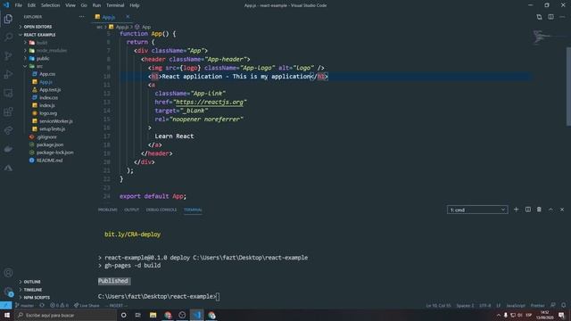Split the editor to the right
The width and height of the screenshot is (571, 321).
[x=550, y=17]
